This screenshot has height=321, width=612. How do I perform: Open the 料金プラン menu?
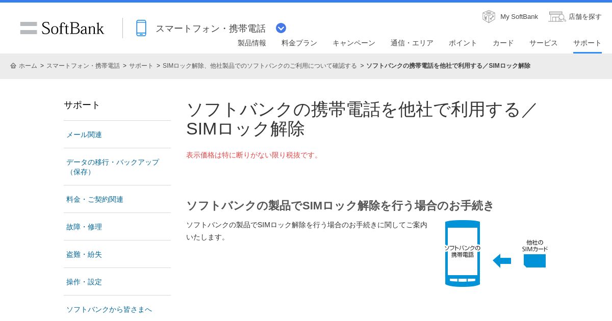(299, 43)
